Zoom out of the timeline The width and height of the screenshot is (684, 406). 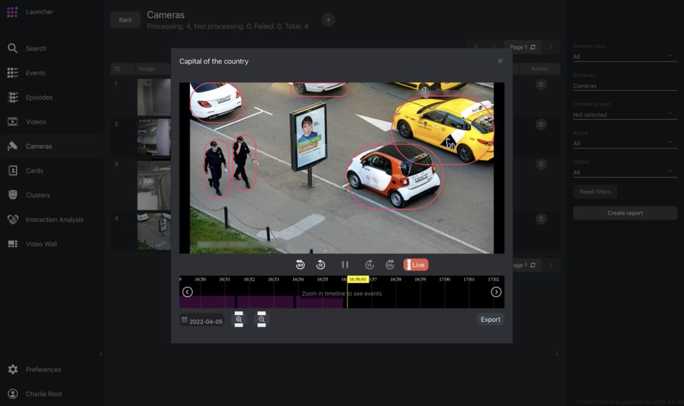click(261, 320)
